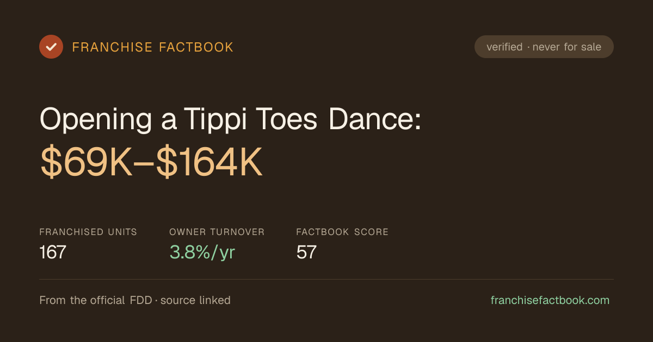Click the word 'verified' in the badge
The image size is (653, 342).
click(x=504, y=47)
